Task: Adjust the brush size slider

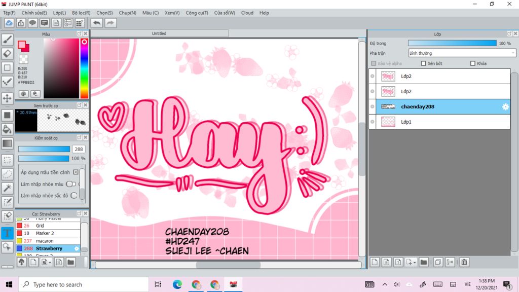Action: pos(44,150)
